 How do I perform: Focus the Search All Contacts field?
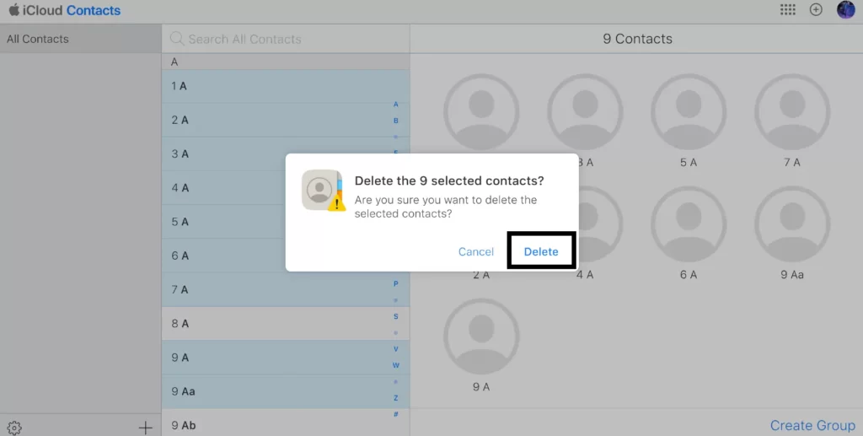click(x=286, y=39)
